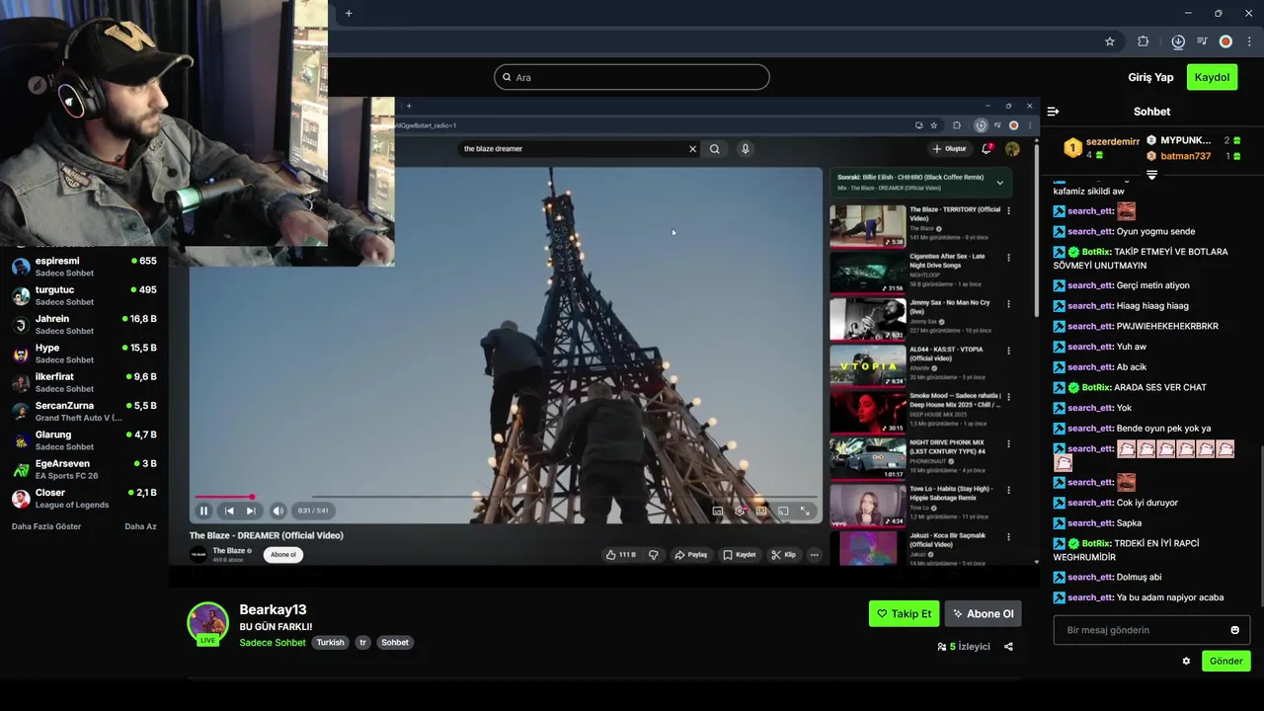Share the stream using the share icon

pos(1008,647)
